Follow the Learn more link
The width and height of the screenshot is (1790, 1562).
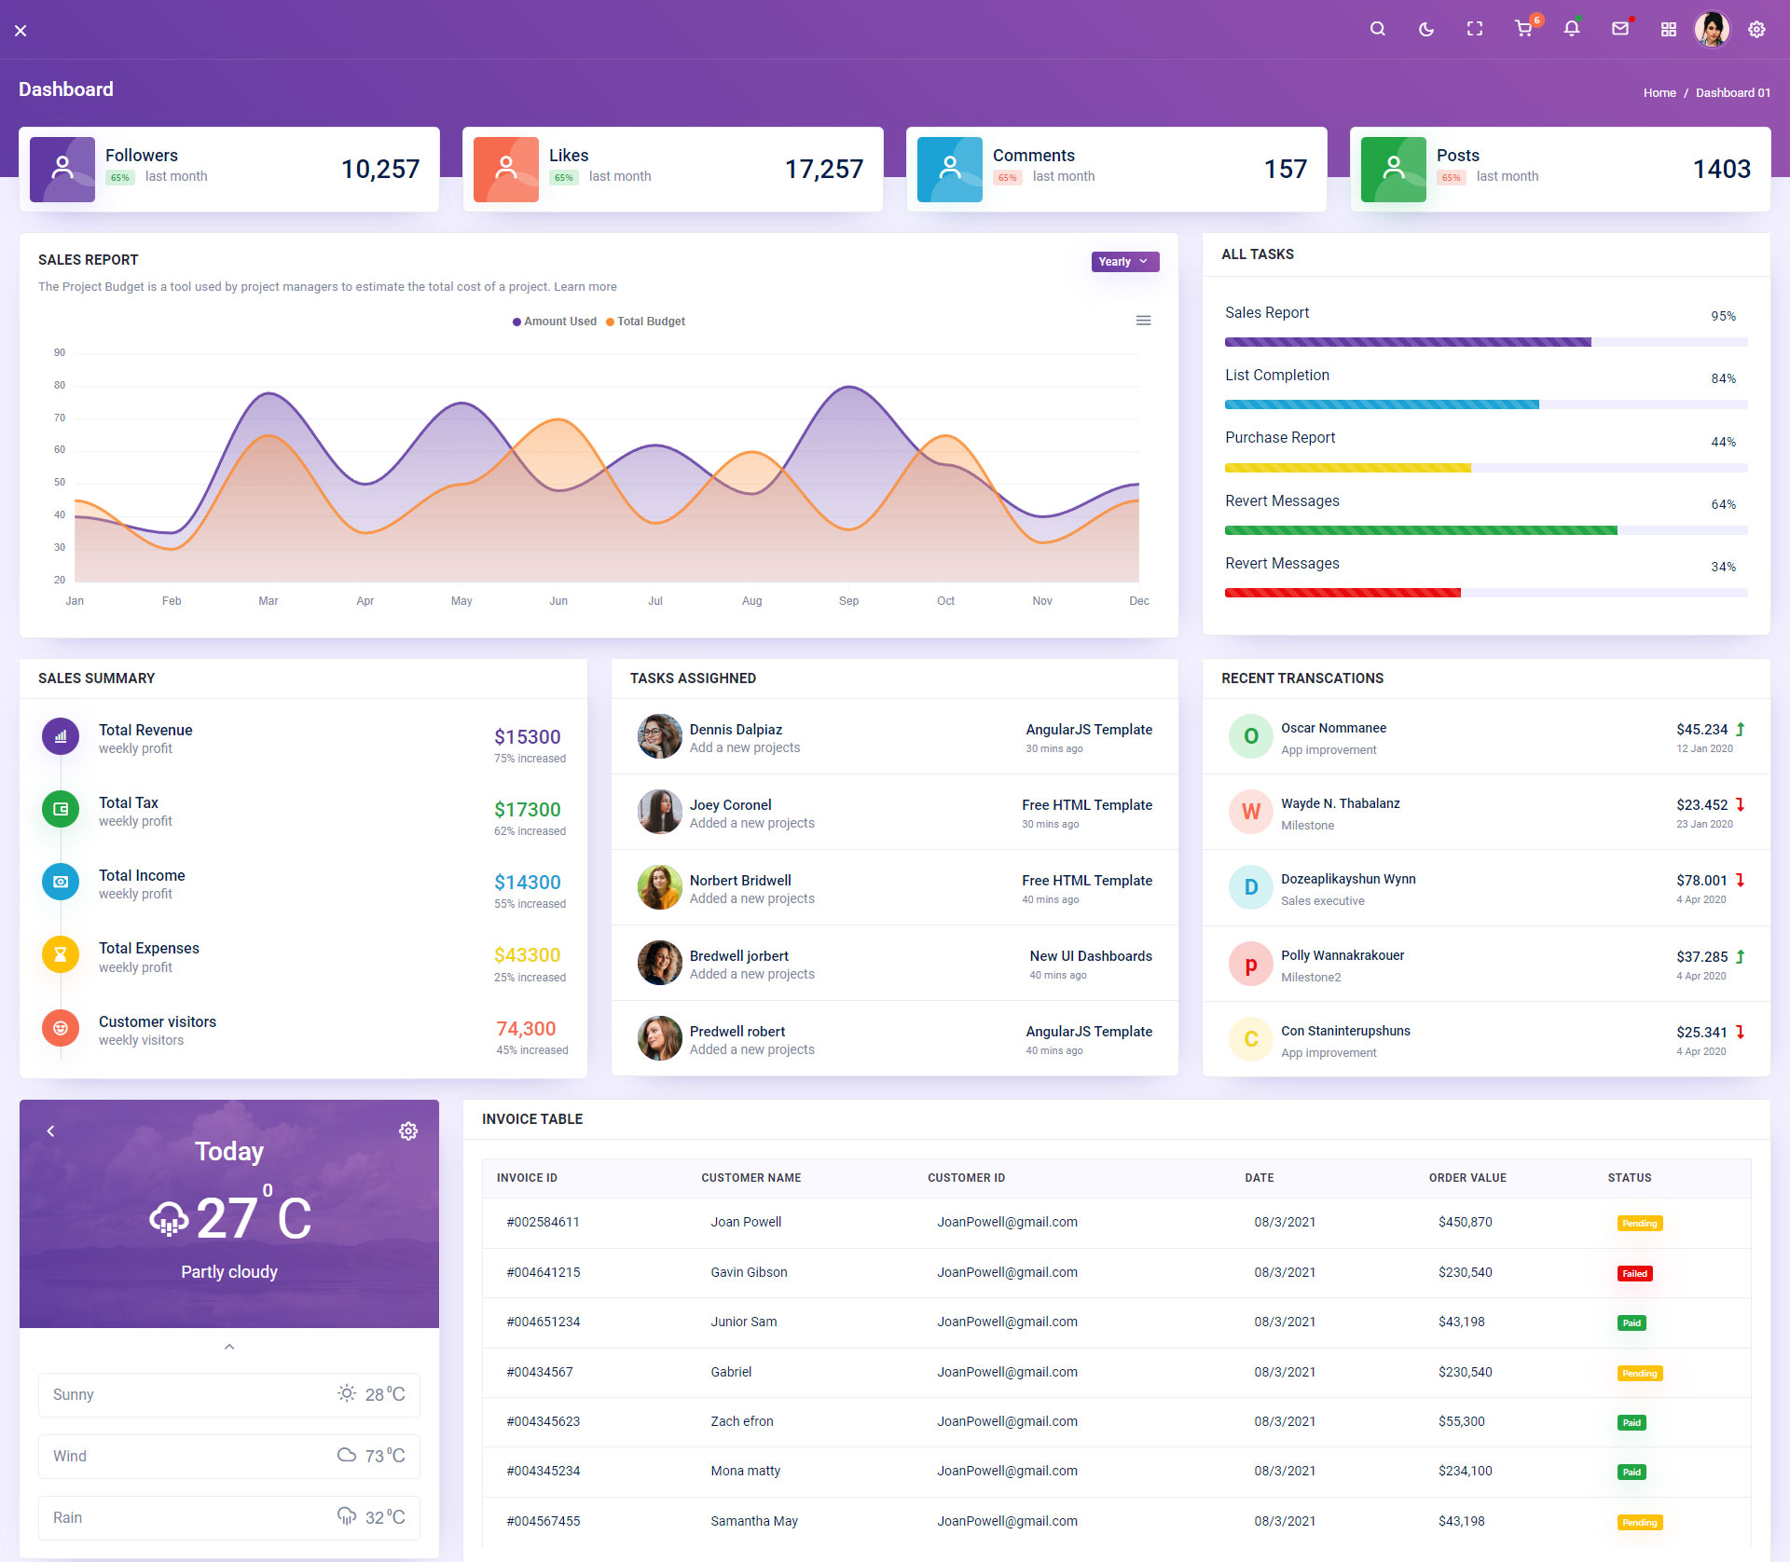(585, 287)
